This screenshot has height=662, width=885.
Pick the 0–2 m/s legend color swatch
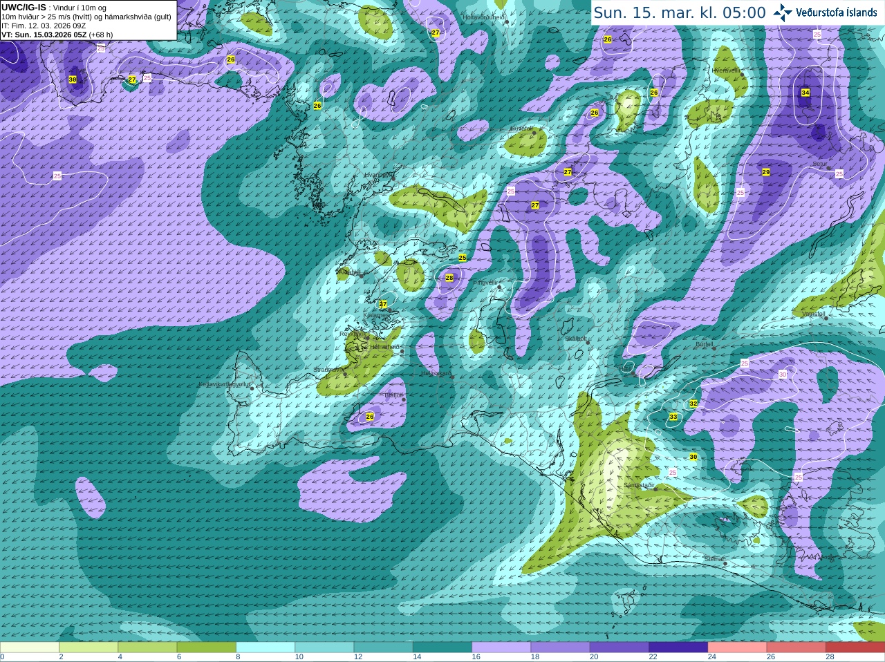[29, 647]
